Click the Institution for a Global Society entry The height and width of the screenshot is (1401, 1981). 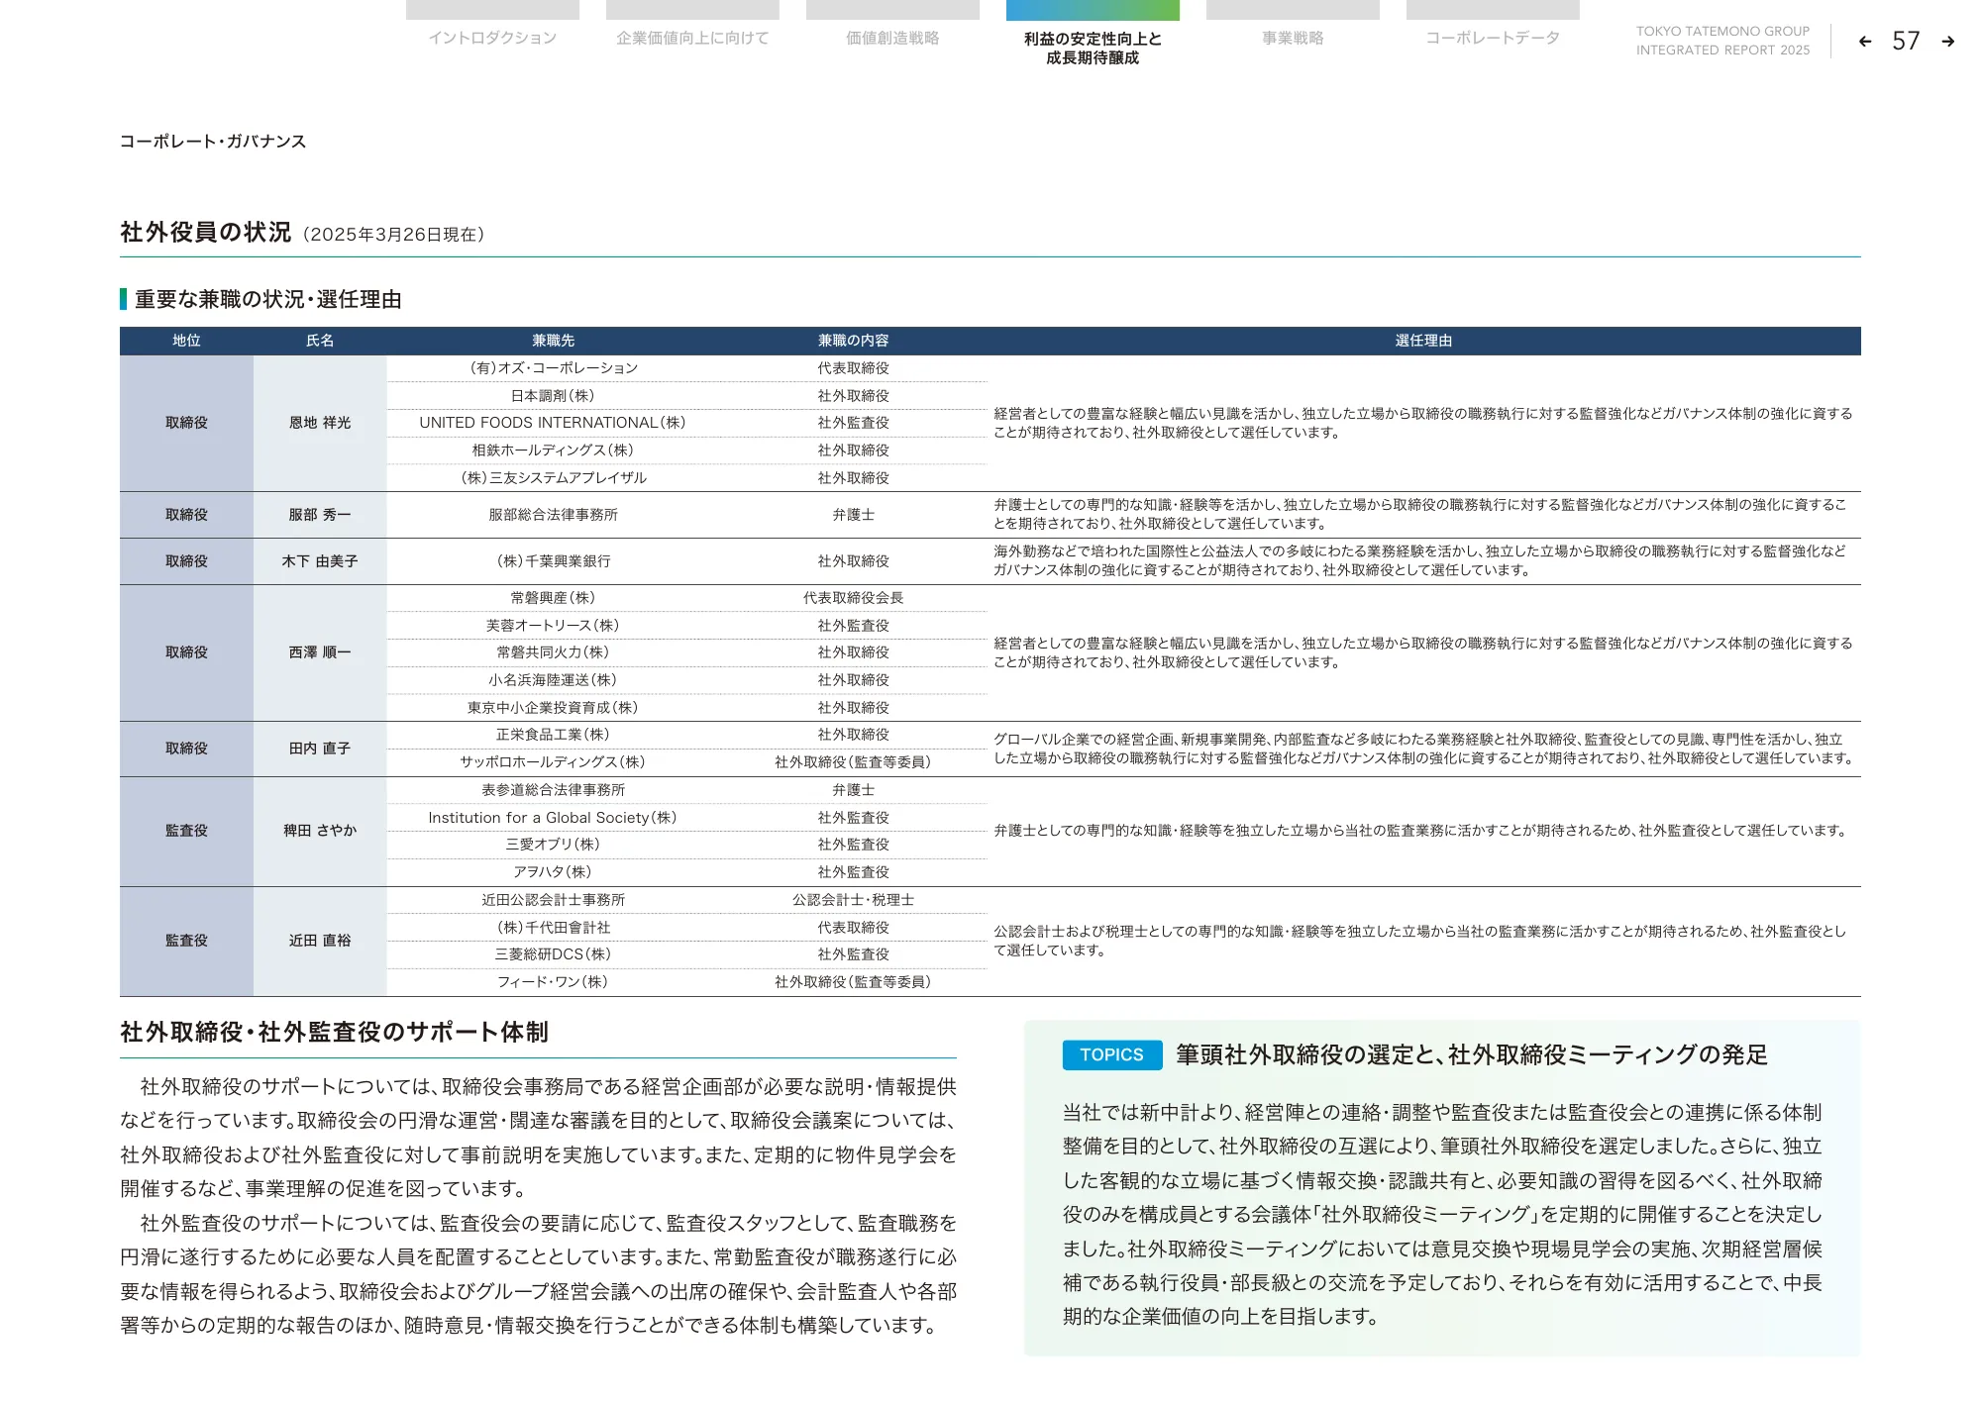(553, 818)
